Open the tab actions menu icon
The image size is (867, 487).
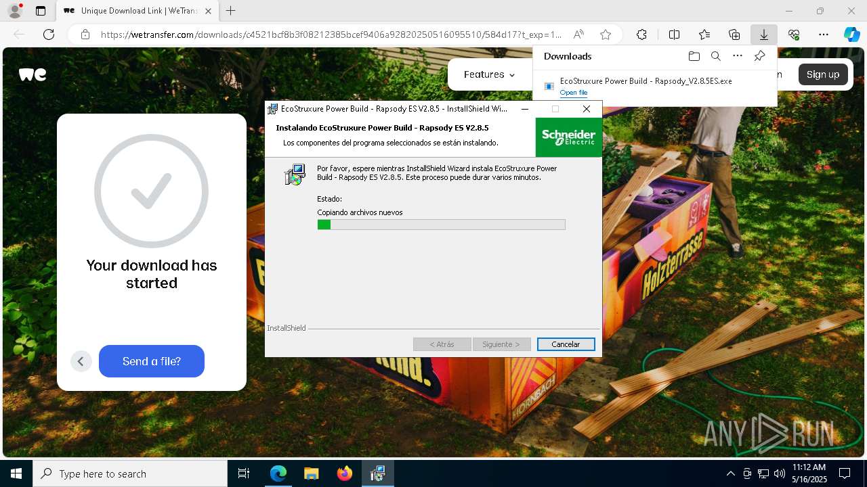41,11
